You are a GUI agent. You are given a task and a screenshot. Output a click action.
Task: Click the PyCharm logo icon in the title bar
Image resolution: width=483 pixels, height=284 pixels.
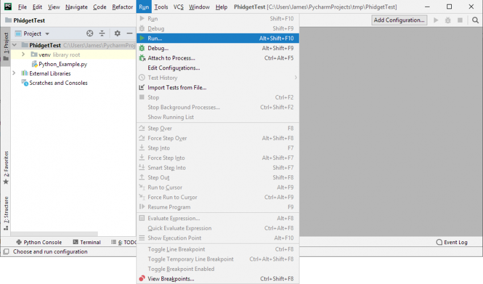coord(8,6)
